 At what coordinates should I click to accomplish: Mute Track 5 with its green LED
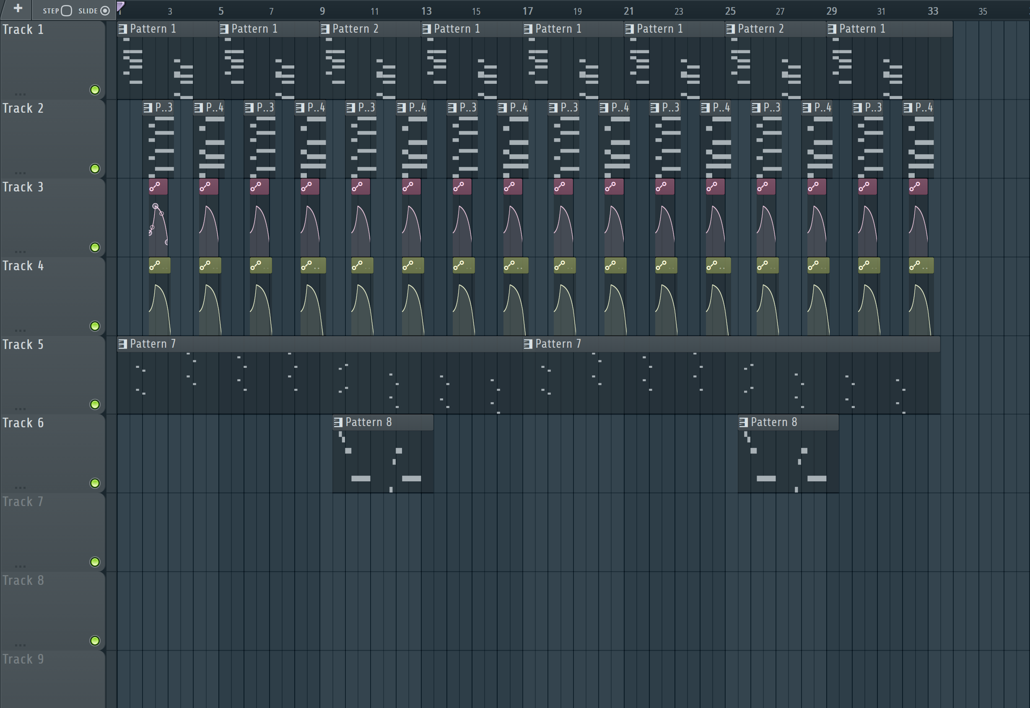coord(94,404)
